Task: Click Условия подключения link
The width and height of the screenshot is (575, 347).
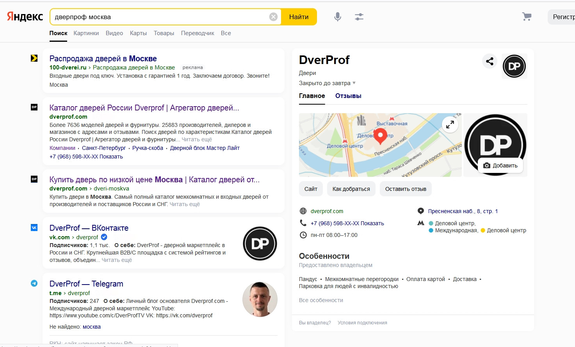Action: coord(362,323)
